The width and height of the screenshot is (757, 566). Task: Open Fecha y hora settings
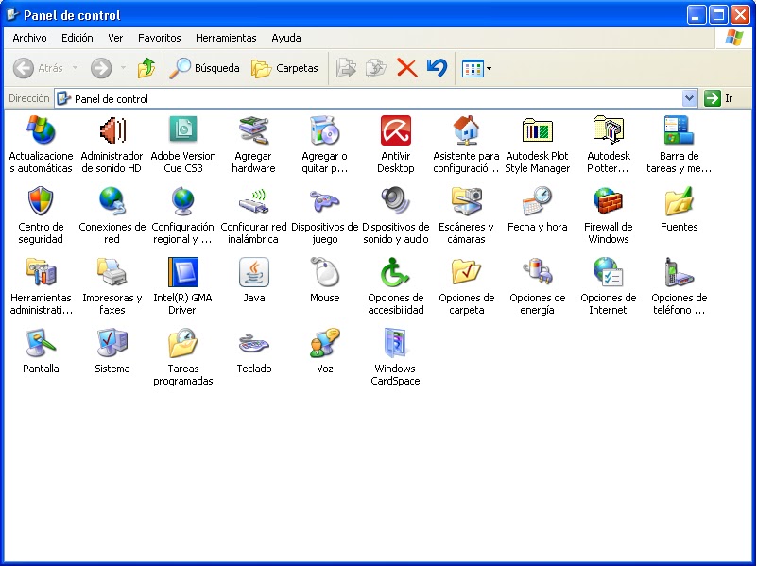(537, 206)
